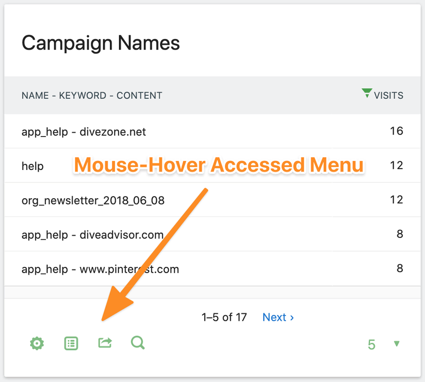The width and height of the screenshot is (425, 382).
Task: Click the 8 visits value for pinterest
Action: (x=400, y=268)
